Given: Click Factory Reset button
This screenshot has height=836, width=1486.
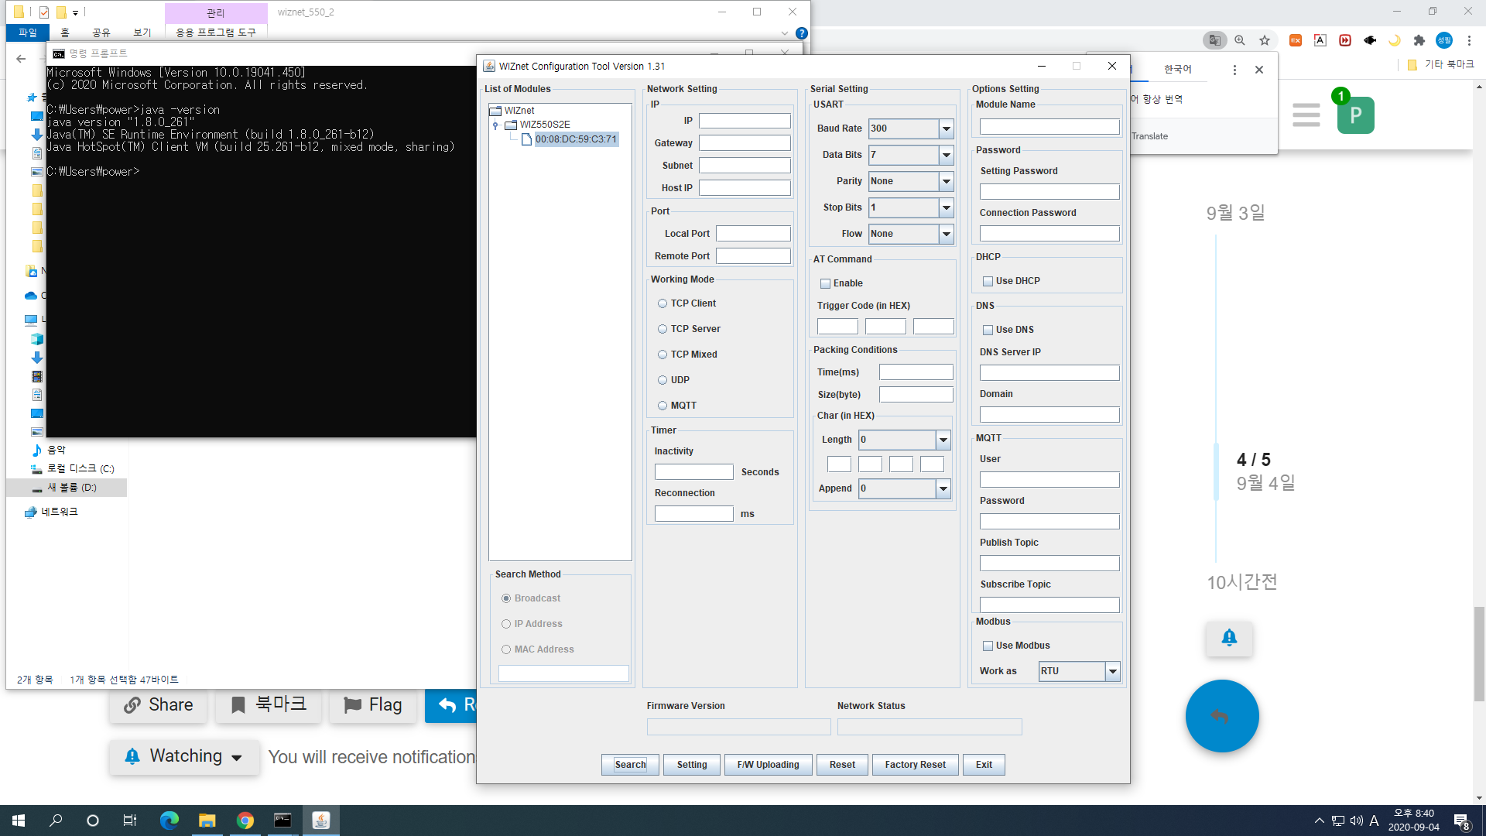Looking at the screenshot, I should pos(915,765).
